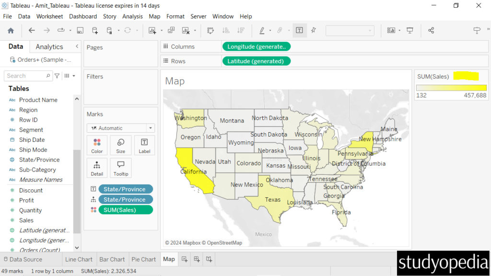Switch to the Analytics tab
Screen dimensions: 491x276
tap(49, 46)
